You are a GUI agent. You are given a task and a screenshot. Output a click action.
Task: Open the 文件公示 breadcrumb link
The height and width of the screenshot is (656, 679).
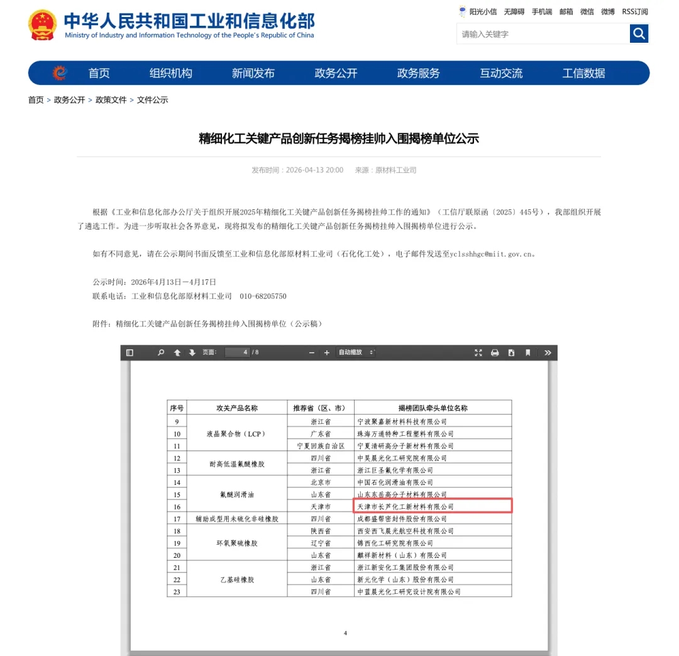pos(152,99)
